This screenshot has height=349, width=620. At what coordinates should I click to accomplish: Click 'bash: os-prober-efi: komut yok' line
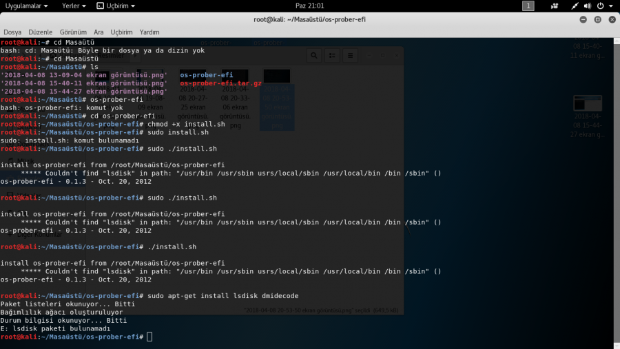(x=61, y=107)
